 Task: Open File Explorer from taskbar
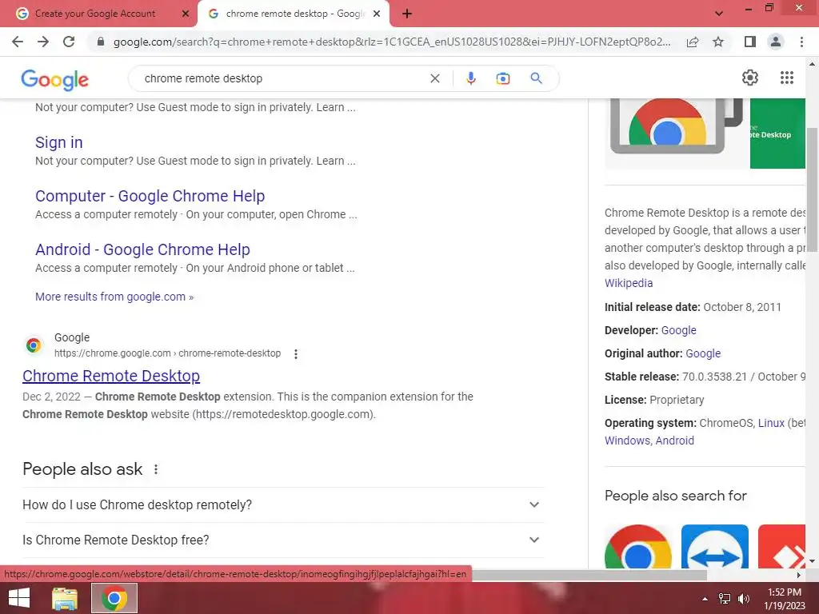point(65,598)
